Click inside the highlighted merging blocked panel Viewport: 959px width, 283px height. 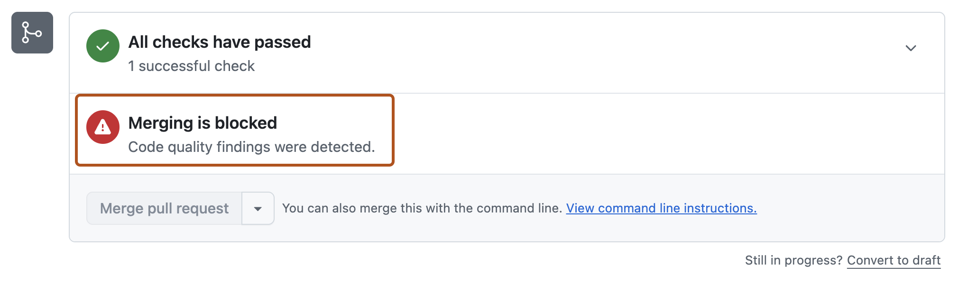click(x=235, y=130)
